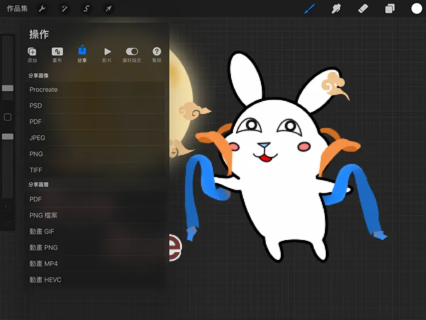Screen dimensions: 426x320
Task: Open the white active color swatch
Action: click(x=416, y=9)
